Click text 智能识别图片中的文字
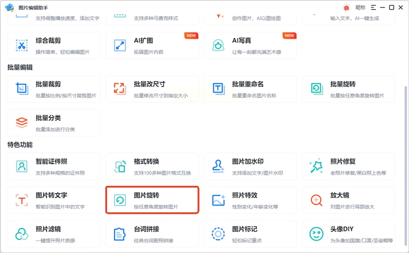 (x=60, y=207)
